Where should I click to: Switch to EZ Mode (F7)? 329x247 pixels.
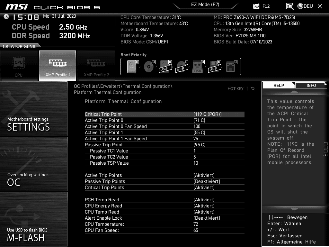(x=205, y=5)
